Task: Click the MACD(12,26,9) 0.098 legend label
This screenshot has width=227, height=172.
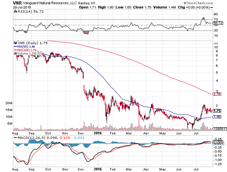Action: [x=37, y=138]
